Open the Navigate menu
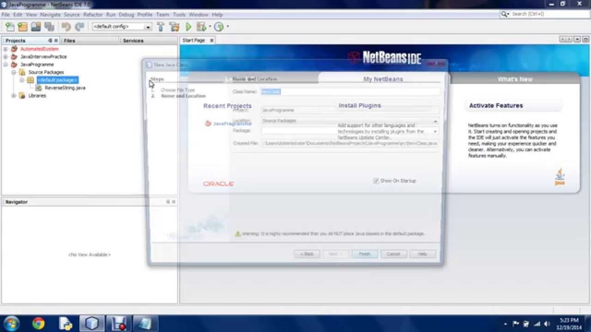The height and width of the screenshot is (332, 591). click(50, 15)
